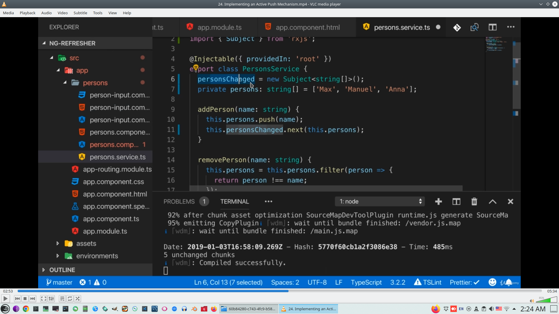Toggle loop repeat mode
The width and height of the screenshot is (559, 314).
tap(70, 299)
